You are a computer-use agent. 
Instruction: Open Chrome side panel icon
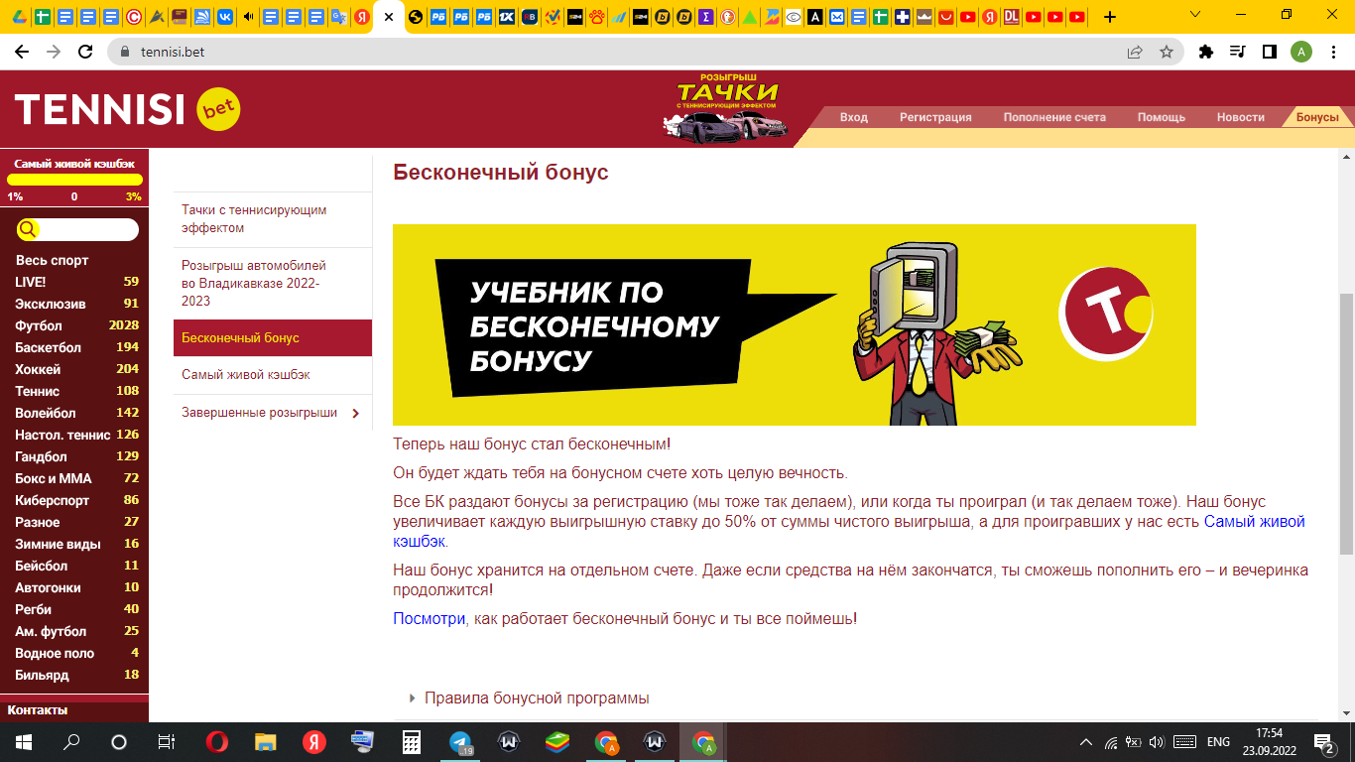point(1269,52)
